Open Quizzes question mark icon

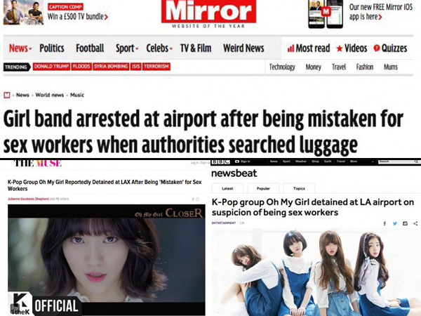[x=376, y=48]
